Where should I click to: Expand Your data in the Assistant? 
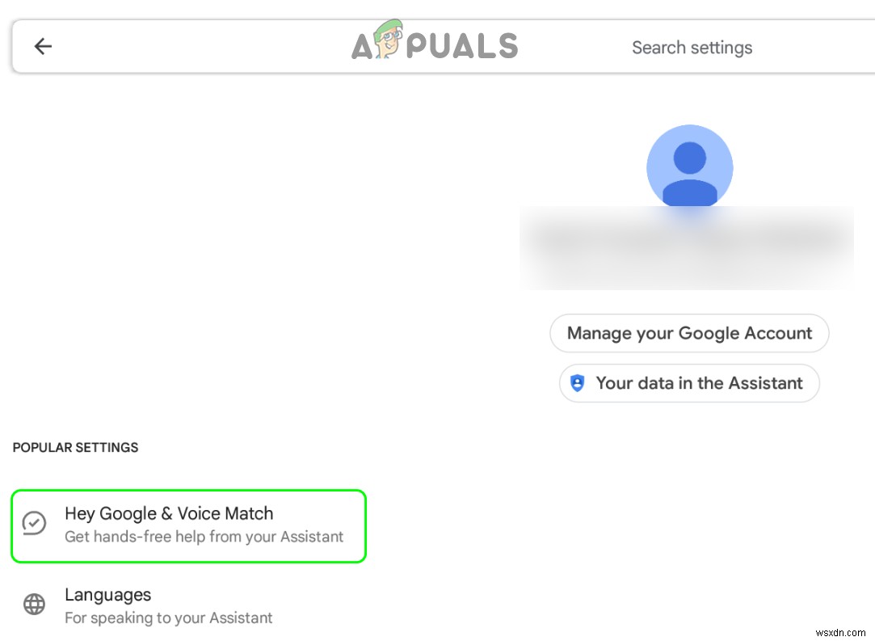[x=689, y=383]
